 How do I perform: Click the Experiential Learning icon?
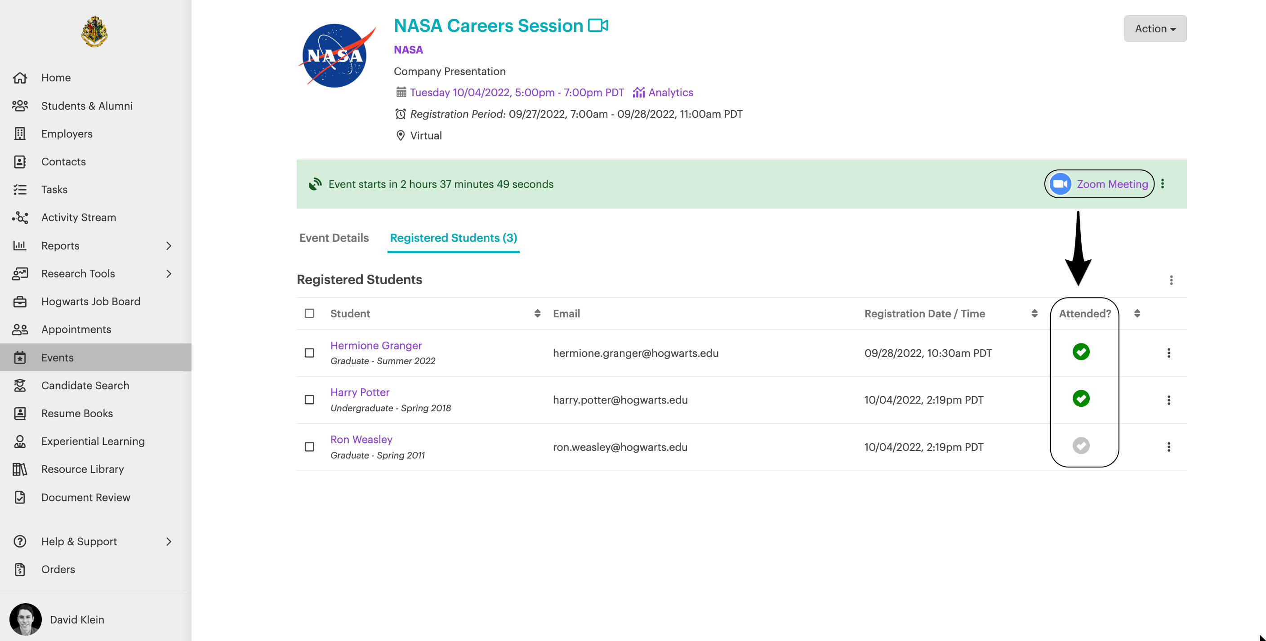[20, 441]
